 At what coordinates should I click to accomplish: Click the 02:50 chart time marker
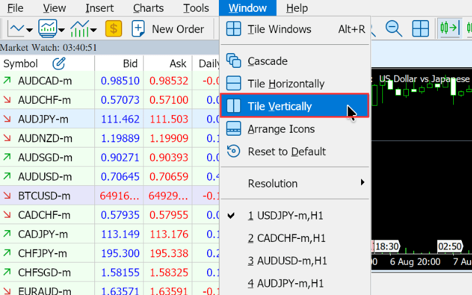coord(450,247)
